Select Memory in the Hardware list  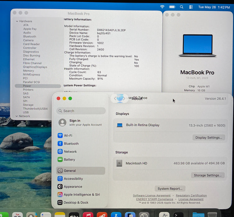coord(29,71)
